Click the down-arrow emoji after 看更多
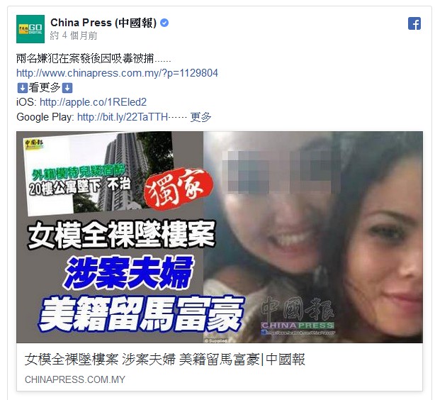This screenshot has height=400, width=435. (67, 88)
